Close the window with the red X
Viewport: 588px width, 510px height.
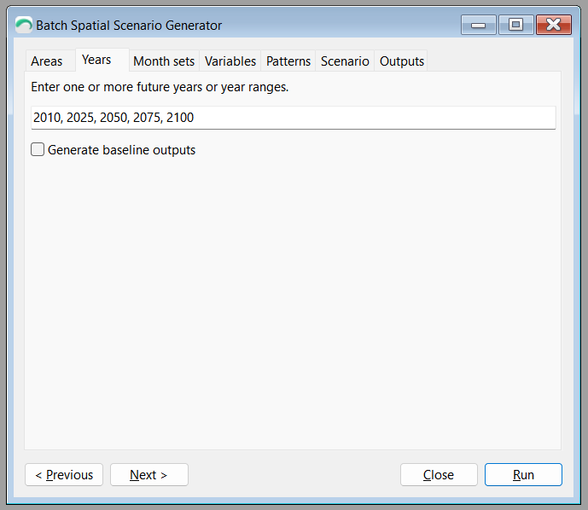(554, 25)
